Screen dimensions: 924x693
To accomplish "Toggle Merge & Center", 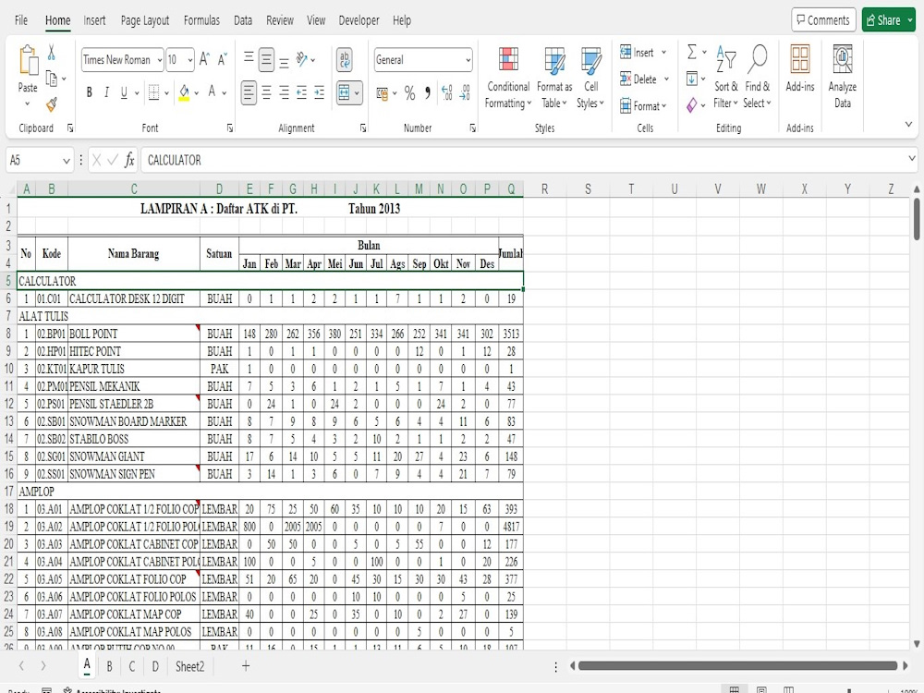I will pos(344,92).
